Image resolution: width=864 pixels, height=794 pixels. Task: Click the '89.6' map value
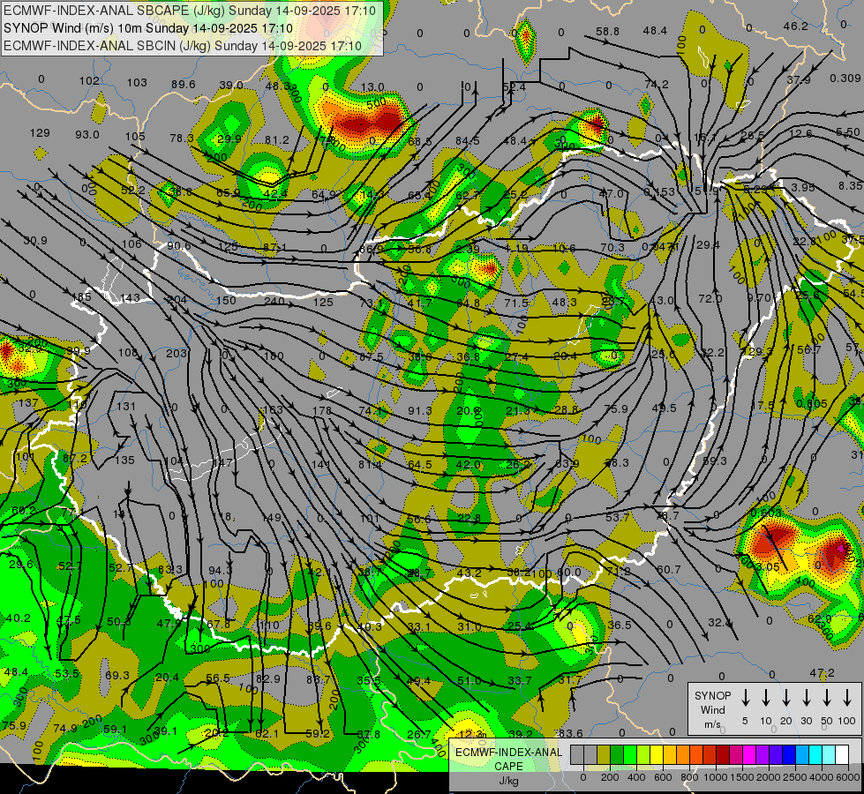click(x=184, y=85)
